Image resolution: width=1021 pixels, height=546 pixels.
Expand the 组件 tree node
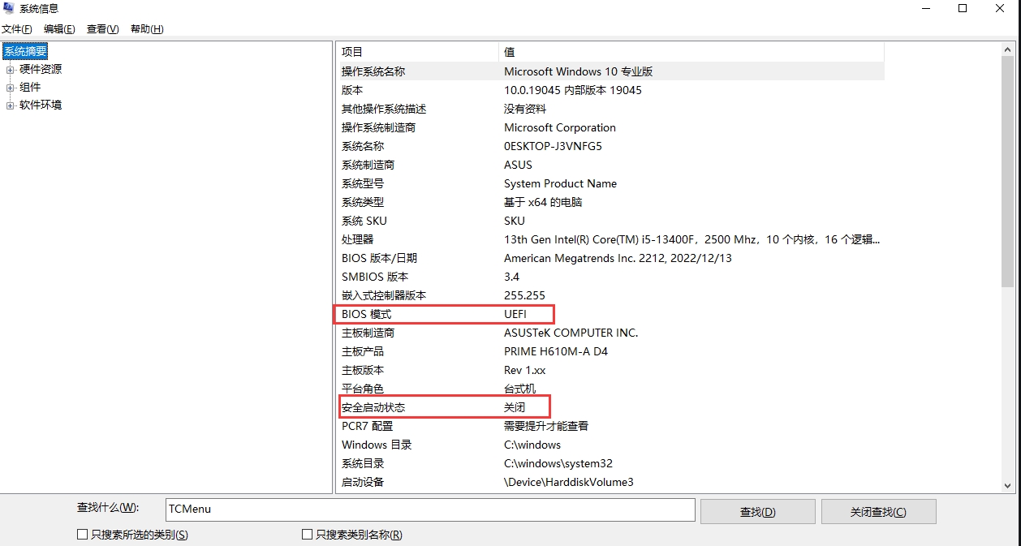tap(11, 88)
